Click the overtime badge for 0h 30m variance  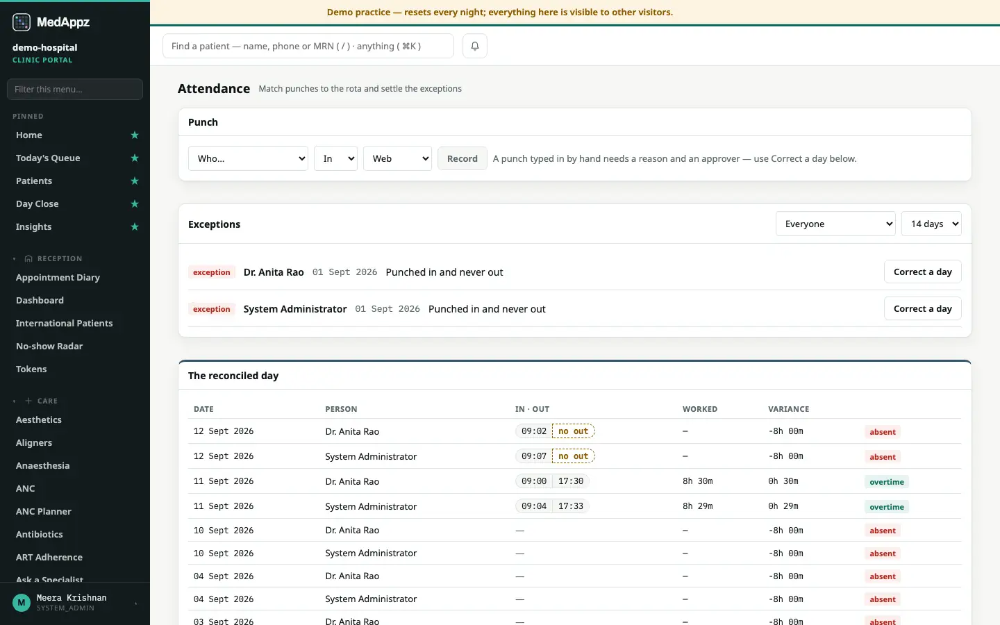(887, 482)
